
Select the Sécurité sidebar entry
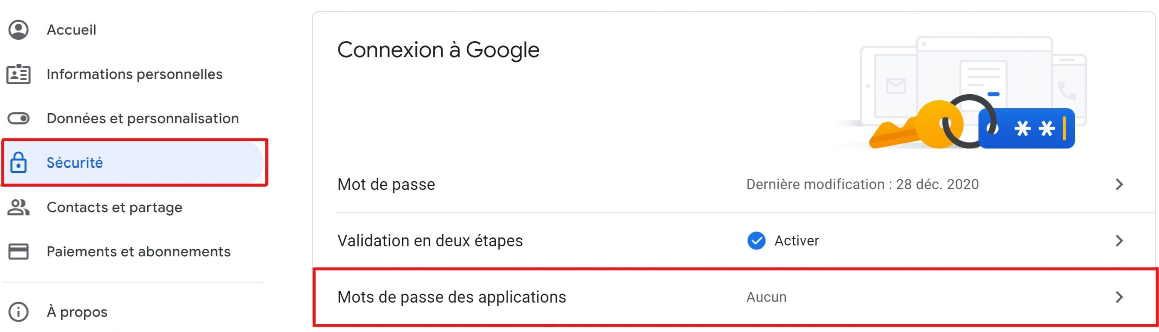click(133, 163)
